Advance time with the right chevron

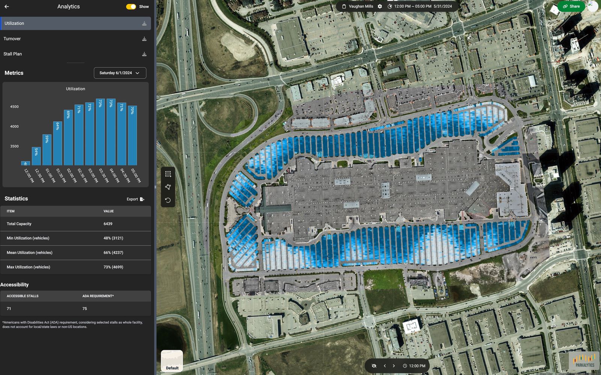394,365
